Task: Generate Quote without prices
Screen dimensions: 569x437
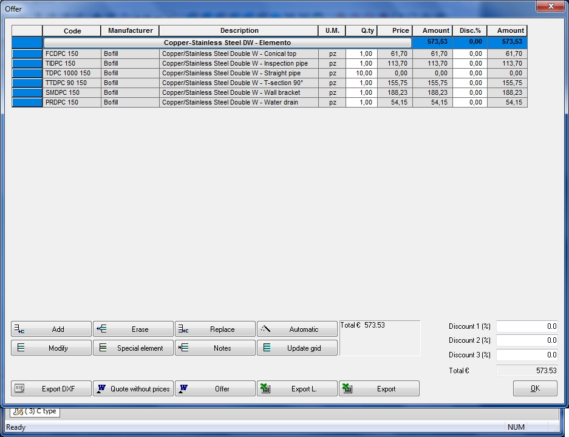Action: click(133, 389)
